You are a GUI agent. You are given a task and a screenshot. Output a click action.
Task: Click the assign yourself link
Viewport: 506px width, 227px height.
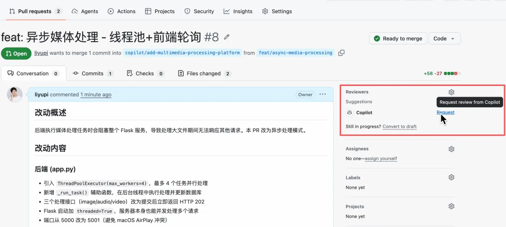pos(380,159)
